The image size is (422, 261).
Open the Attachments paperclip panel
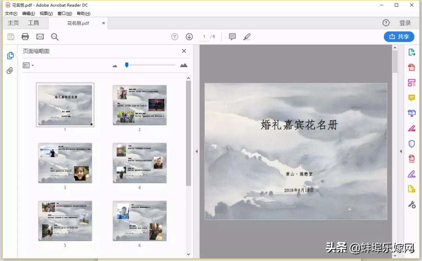pos(10,70)
